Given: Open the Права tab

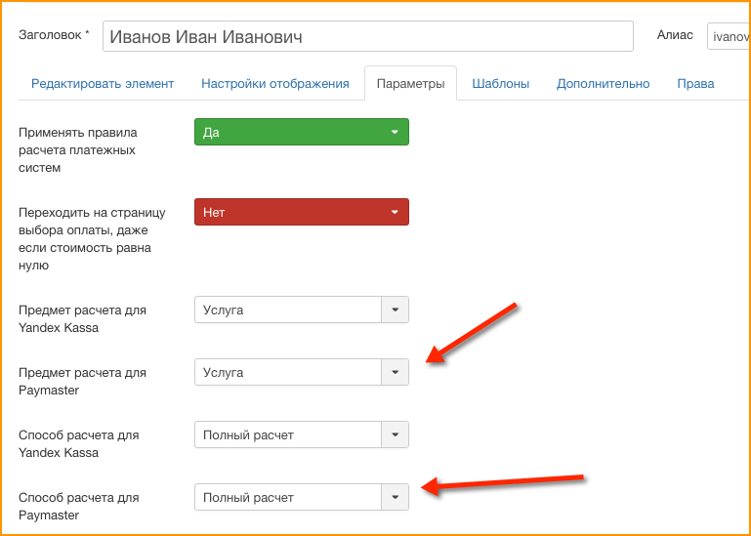Looking at the screenshot, I should pyautogui.click(x=695, y=84).
